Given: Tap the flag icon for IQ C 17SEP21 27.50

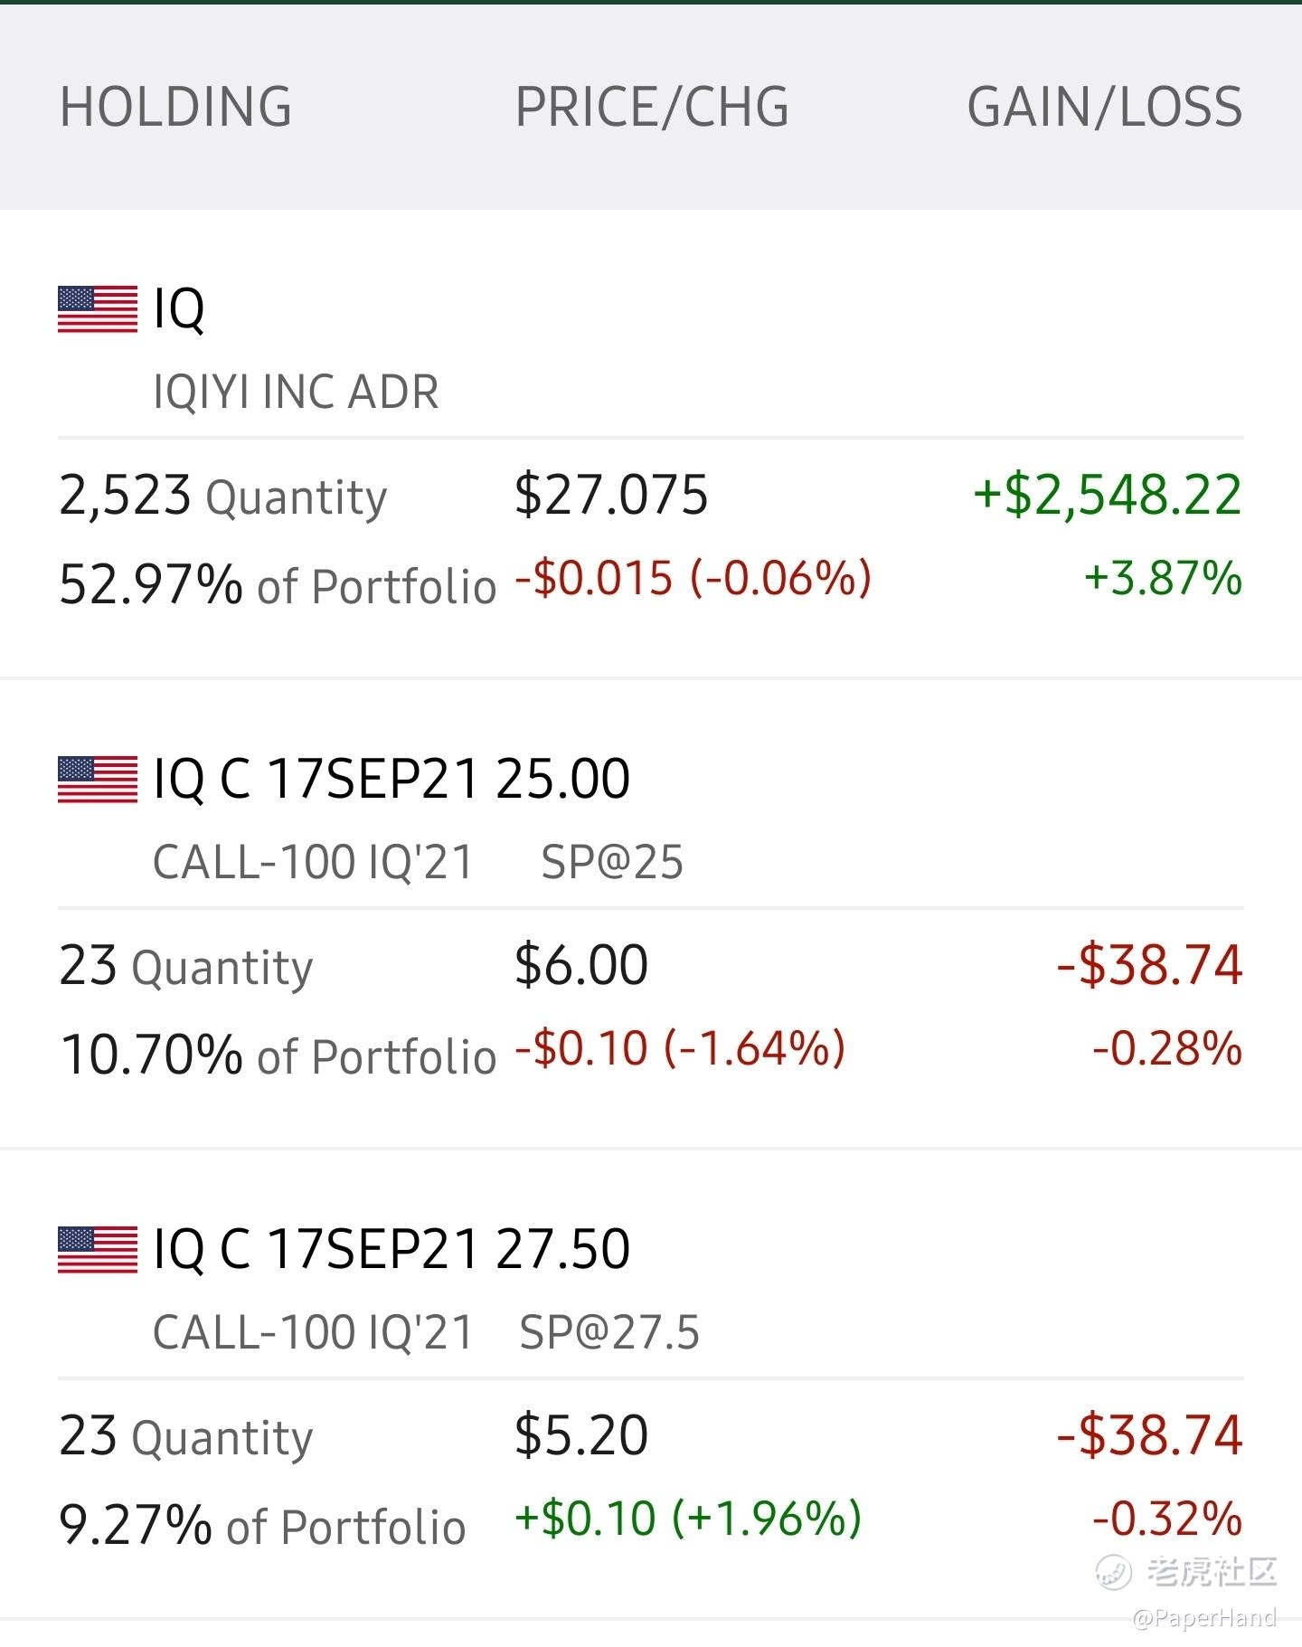Looking at the screenshot, I should click(x=98, y=1250).
